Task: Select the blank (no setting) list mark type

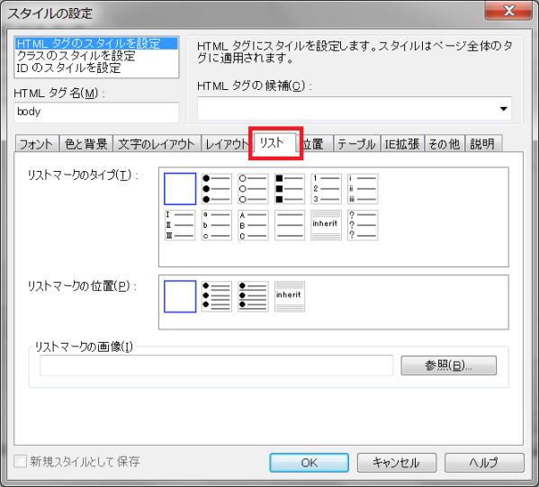Action: point(180,189)
